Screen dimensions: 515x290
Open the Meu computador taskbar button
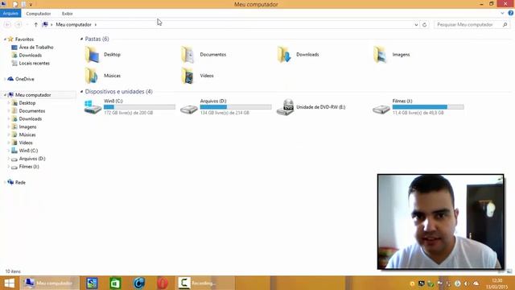point(50,283)
